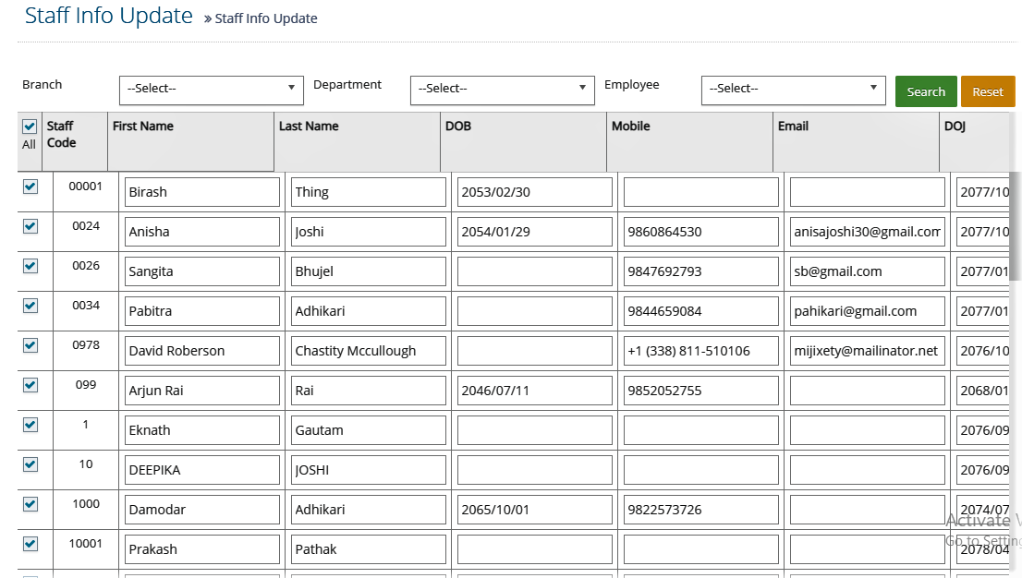This screenshot has width=1022, height=578.
Task: Edit the last name field containing Gautam
Action: pos(369,431)
